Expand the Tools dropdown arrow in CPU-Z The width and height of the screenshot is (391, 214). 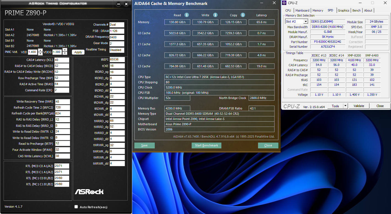coord(345,106)
